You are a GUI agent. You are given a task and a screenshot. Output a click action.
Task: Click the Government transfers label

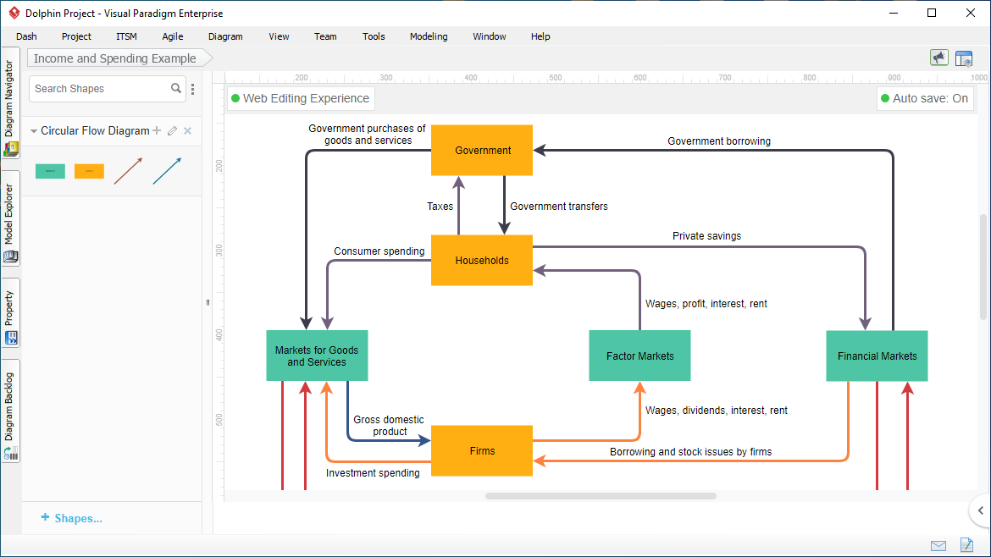click(559, 207)
